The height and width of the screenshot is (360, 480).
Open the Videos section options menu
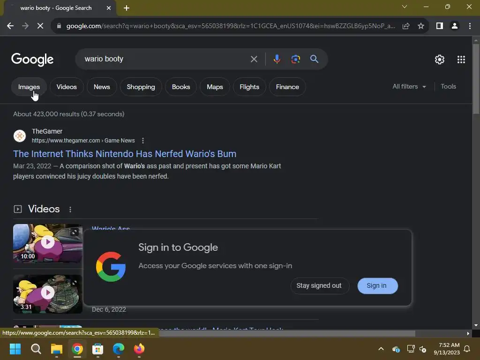[x=70, y=210]
